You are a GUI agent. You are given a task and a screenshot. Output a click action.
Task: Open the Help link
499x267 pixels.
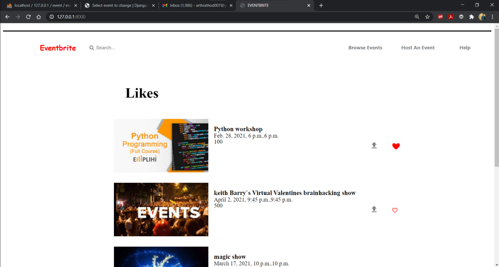(465, 48)
